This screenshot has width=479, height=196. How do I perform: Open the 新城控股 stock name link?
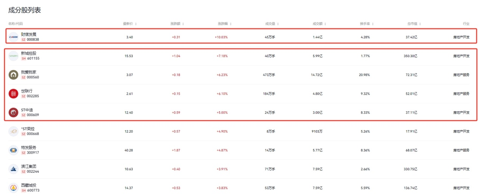tap(29, 53)
